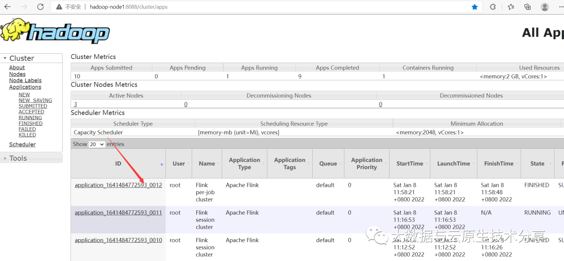Filter applications by RUNNING state
The width and height of the screenshot is (564, 261).
point(30,117)
